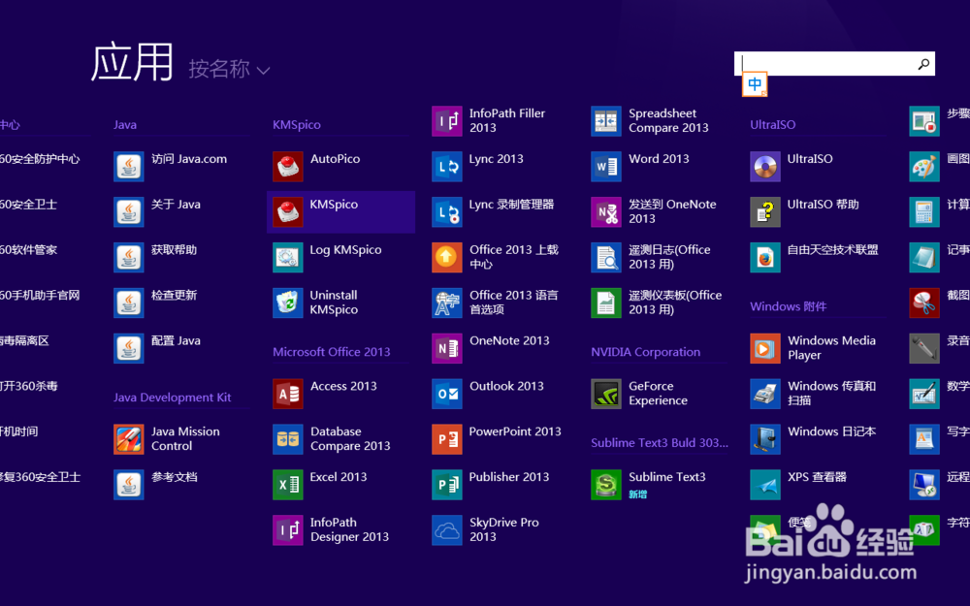Open the Log KMSpico icon
The height and width of the screenshot is (606, 970).
click(x=288, y=257)
